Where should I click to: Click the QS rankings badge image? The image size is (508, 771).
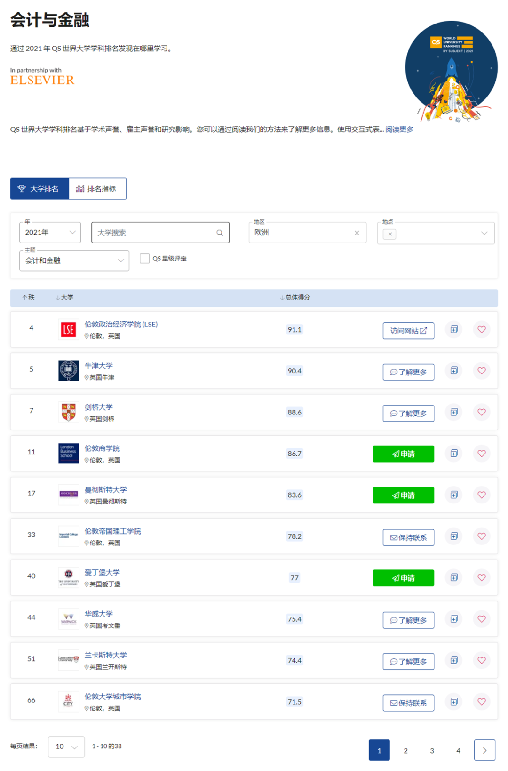tap(452, 71)
